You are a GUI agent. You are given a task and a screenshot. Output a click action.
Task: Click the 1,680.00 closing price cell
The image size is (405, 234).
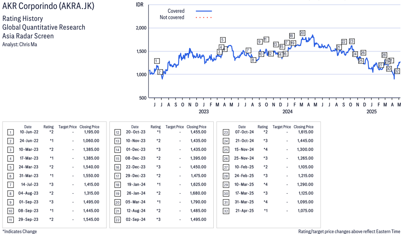click(198, 193)
